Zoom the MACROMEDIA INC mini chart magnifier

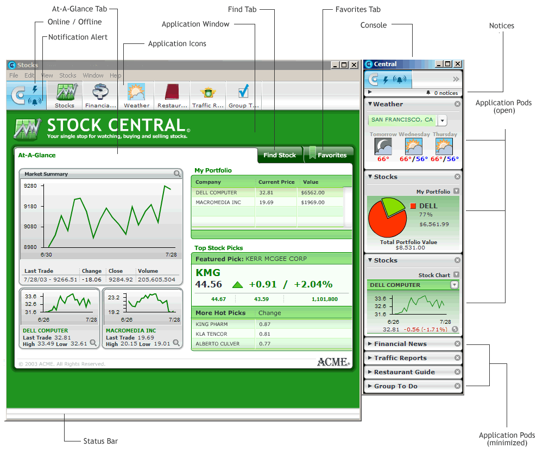(x=176, y=343)
